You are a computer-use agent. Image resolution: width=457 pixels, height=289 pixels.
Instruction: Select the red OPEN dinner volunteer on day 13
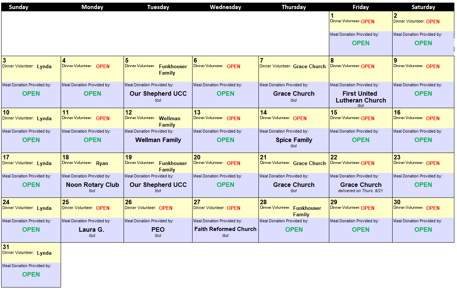(x=234, y=118)
